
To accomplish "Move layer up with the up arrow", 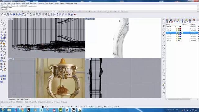I will (175, 22).
